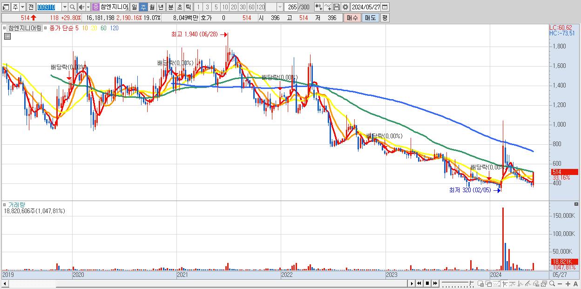Image resolution: width=581 pixels, height=289 pixels.
Task: Click the 참엔지니어링 chart legend label
Action: [25, 28]
